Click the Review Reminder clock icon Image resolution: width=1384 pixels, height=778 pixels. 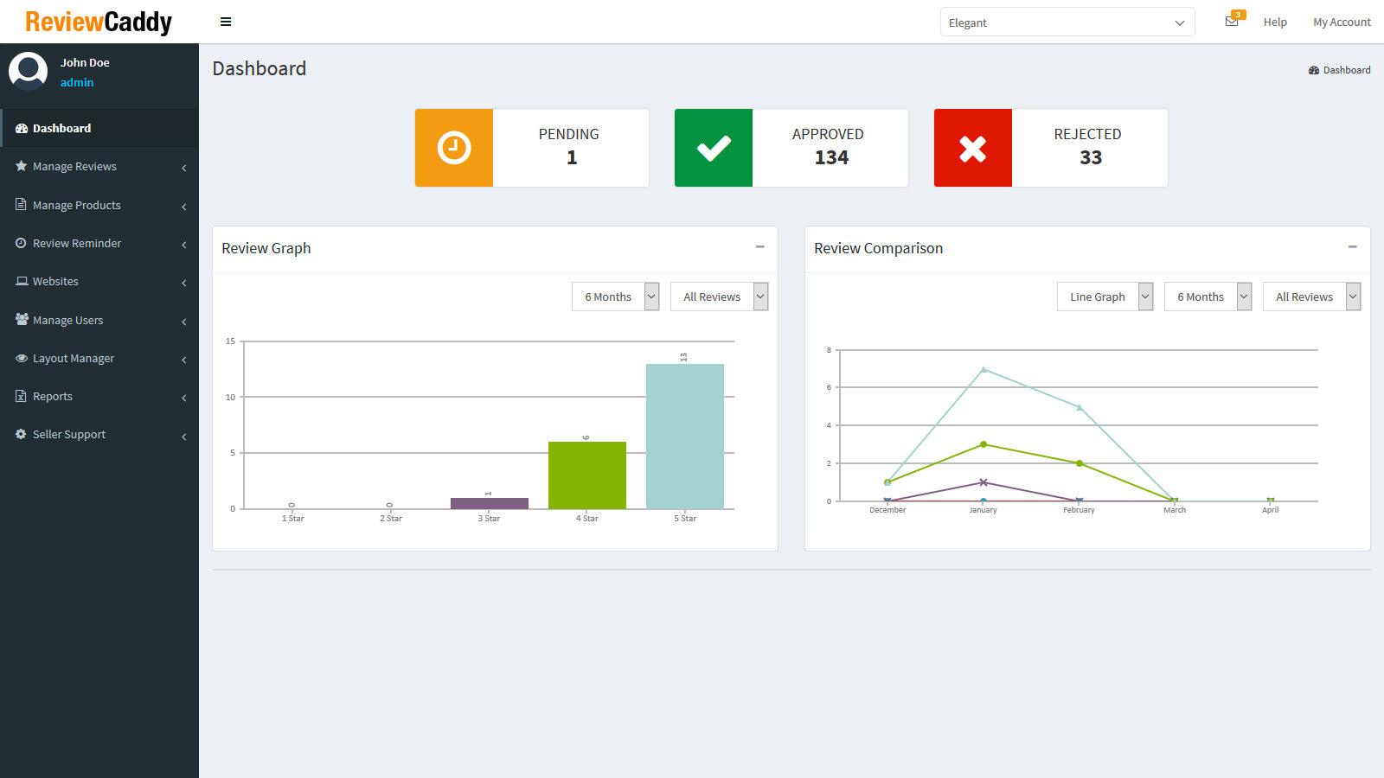pos(21,243)
